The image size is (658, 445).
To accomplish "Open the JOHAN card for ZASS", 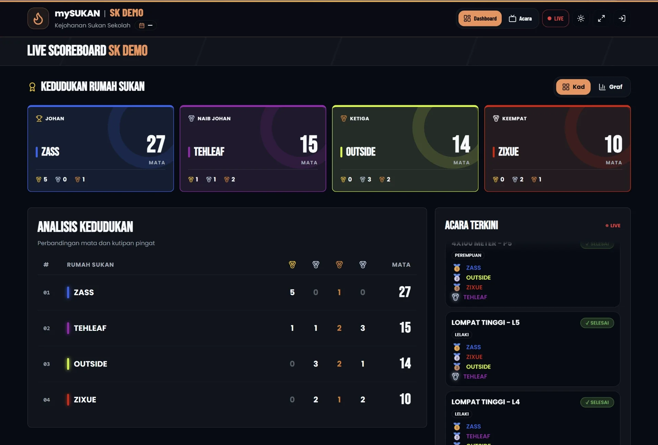I will [100, 148].
